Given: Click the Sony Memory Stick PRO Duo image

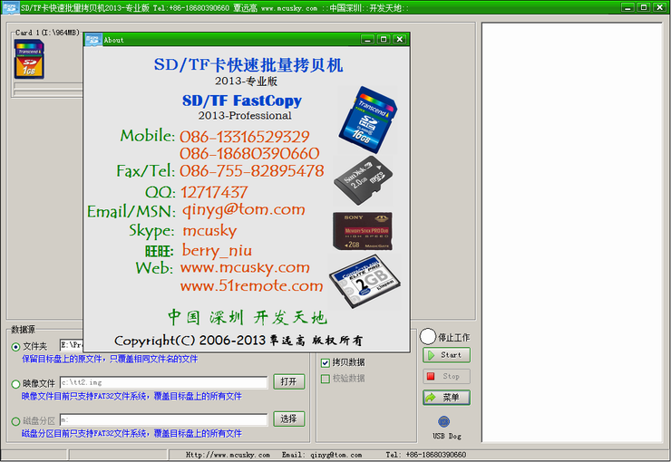Looking at the screenshot, I should pos(362,231).
